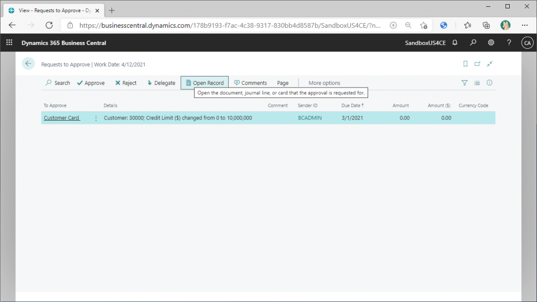The height and width of the screenshot is (302, 537).
Task: View site information lock icon
Action: pyautogui.click(x=70, y=25)
